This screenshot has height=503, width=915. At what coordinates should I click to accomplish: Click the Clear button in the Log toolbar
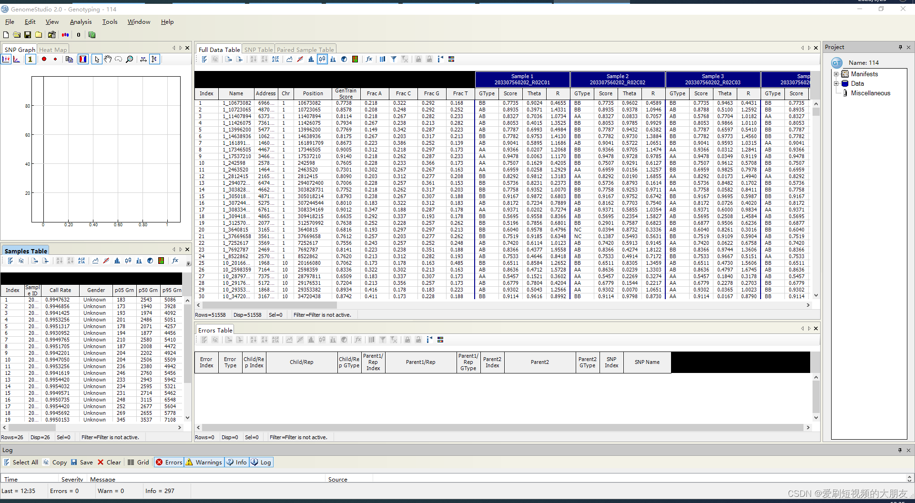tap(109, 462)
